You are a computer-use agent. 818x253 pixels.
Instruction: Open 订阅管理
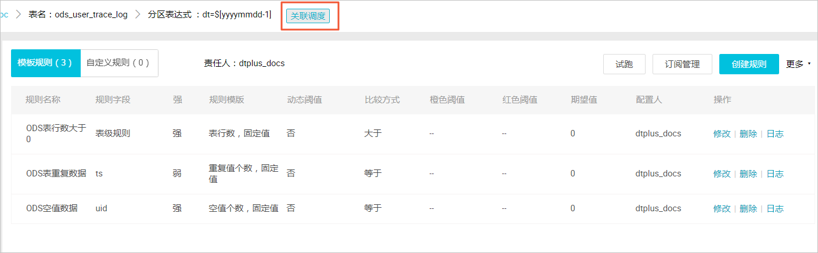tap(682, 64)
